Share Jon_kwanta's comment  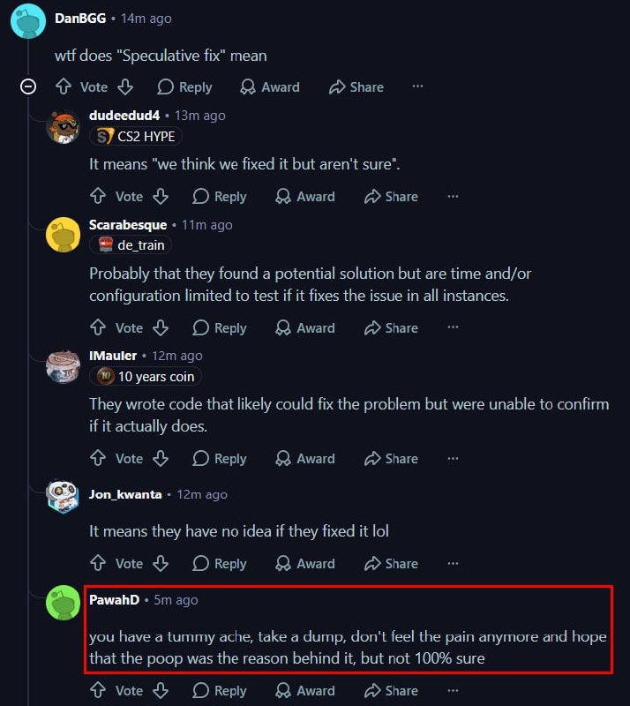pyautogui.click(x=391, y=563)
